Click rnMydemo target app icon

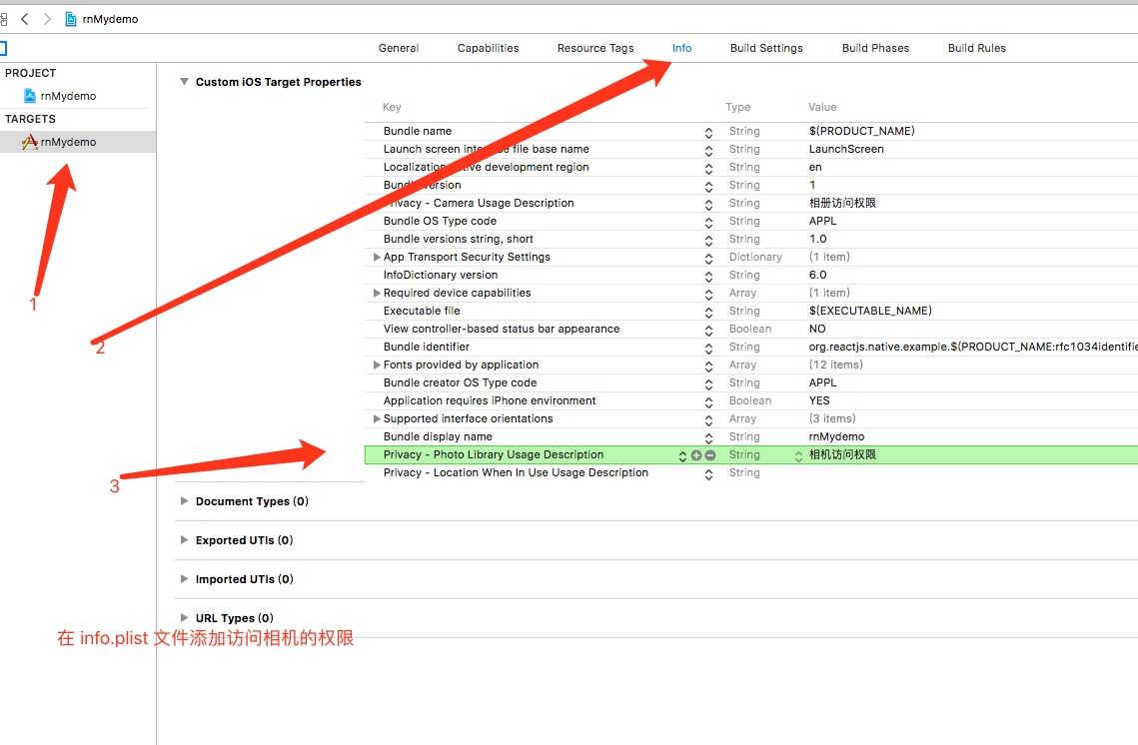30,142
